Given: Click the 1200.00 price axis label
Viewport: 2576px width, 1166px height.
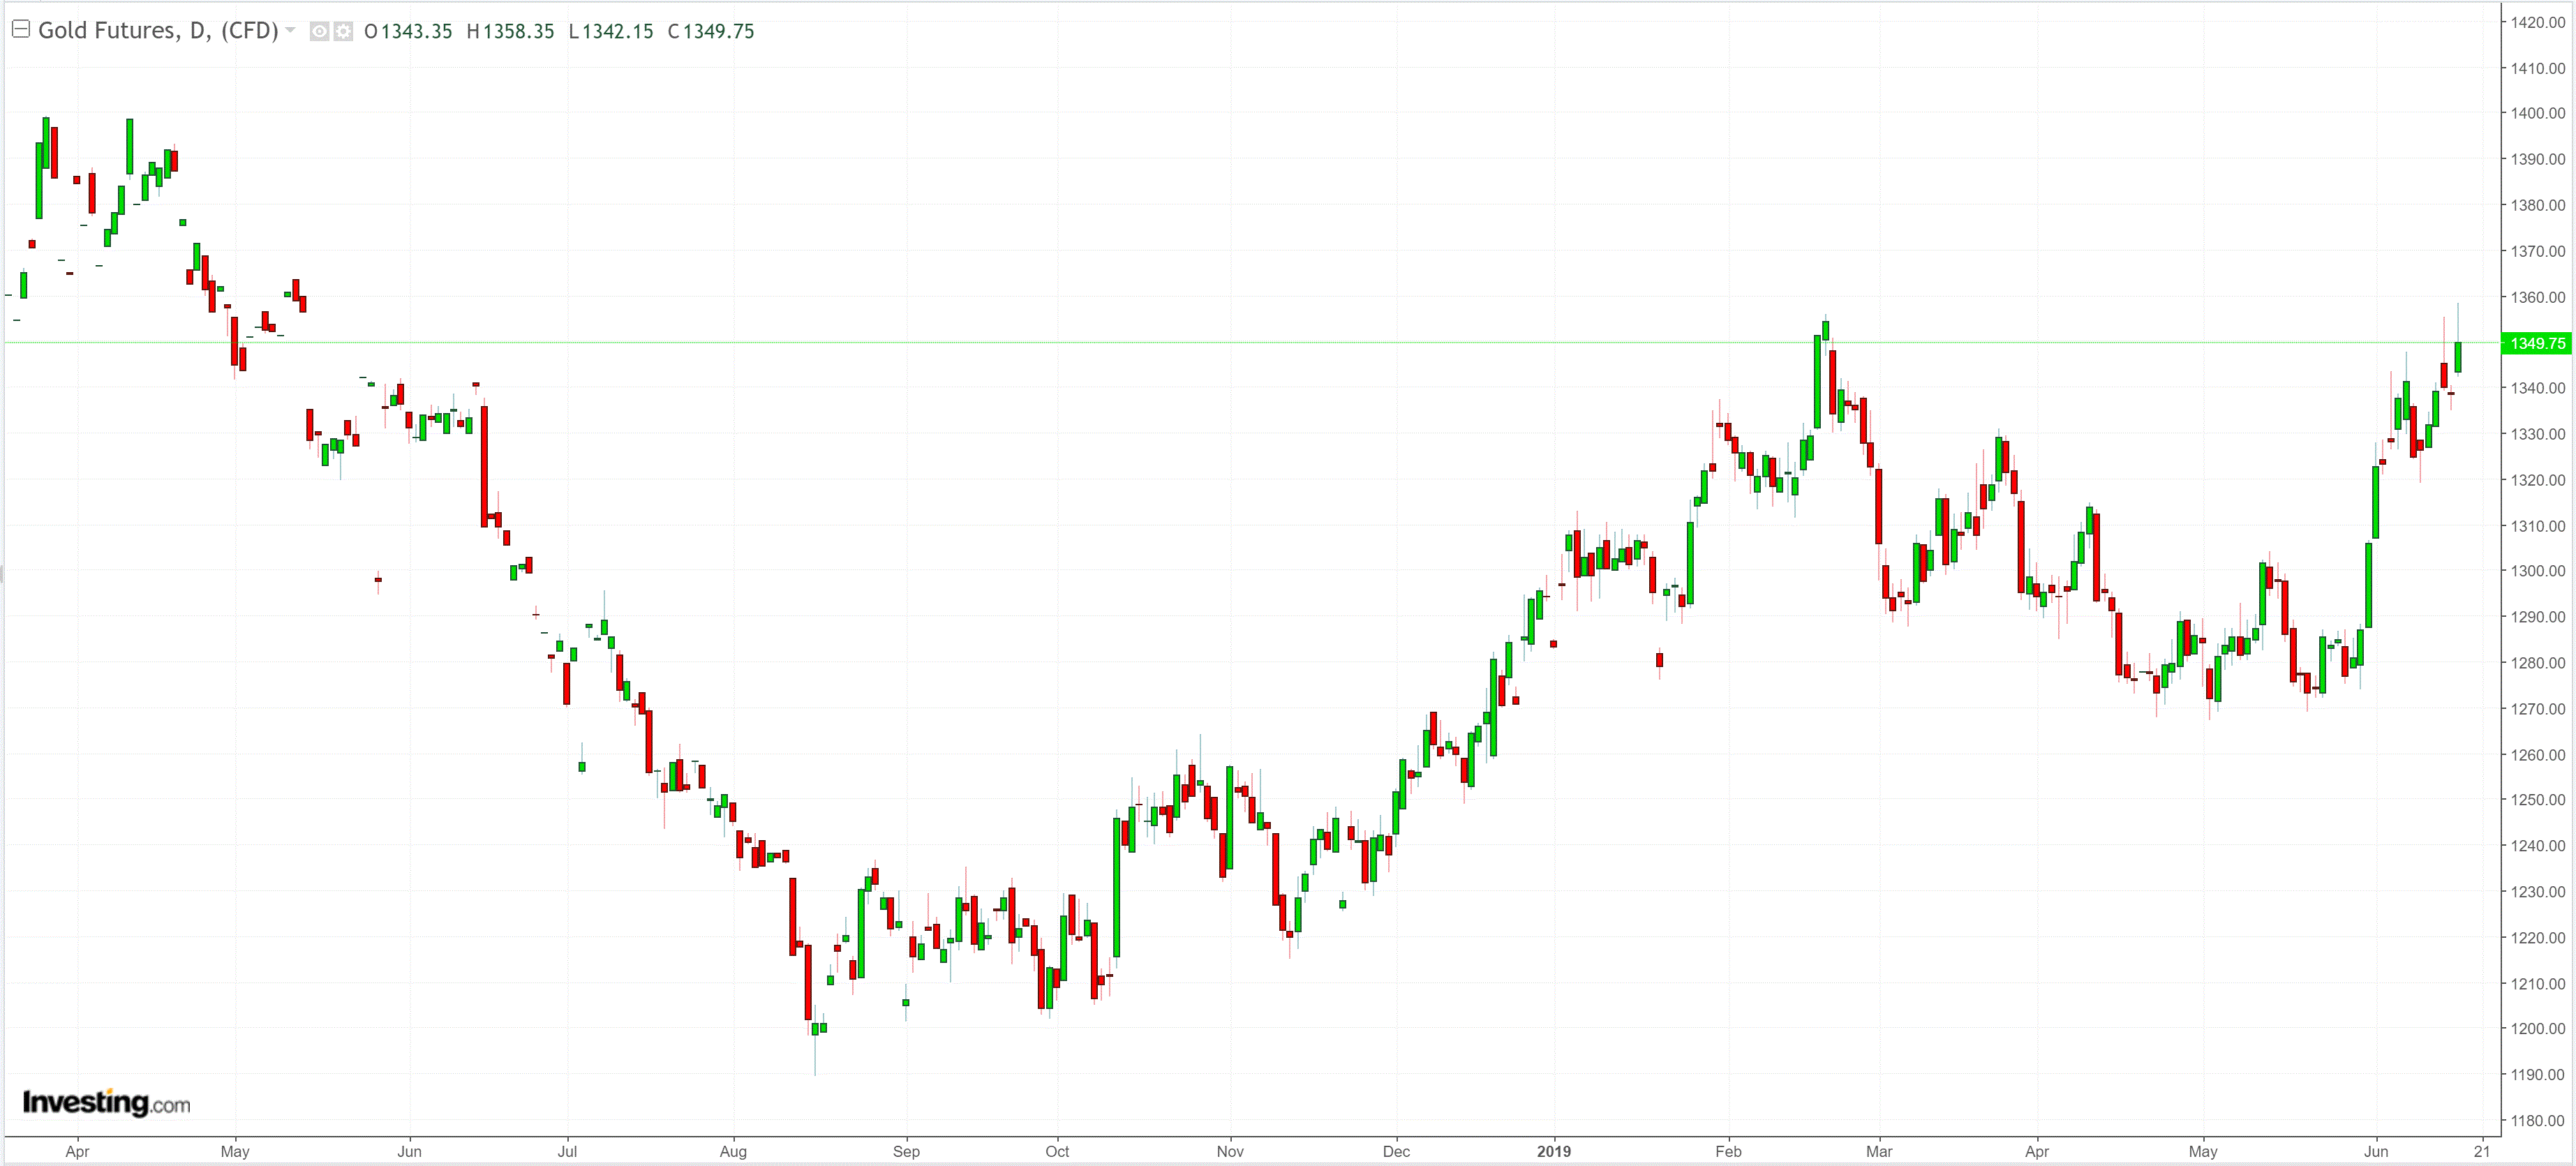Looking at the screenshot, I should point(2537,1028).
